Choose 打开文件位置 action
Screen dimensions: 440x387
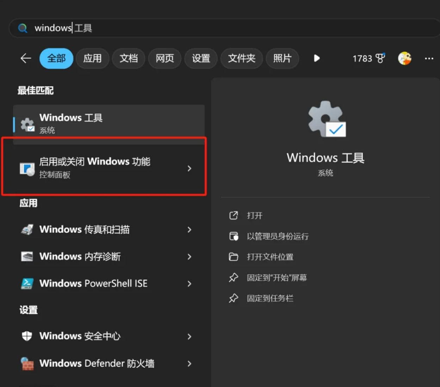pos(270,257)
